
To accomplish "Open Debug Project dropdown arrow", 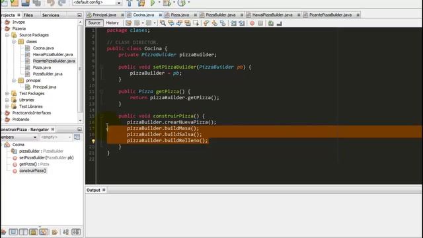I will pyautogui.click(x=174, y=3).
